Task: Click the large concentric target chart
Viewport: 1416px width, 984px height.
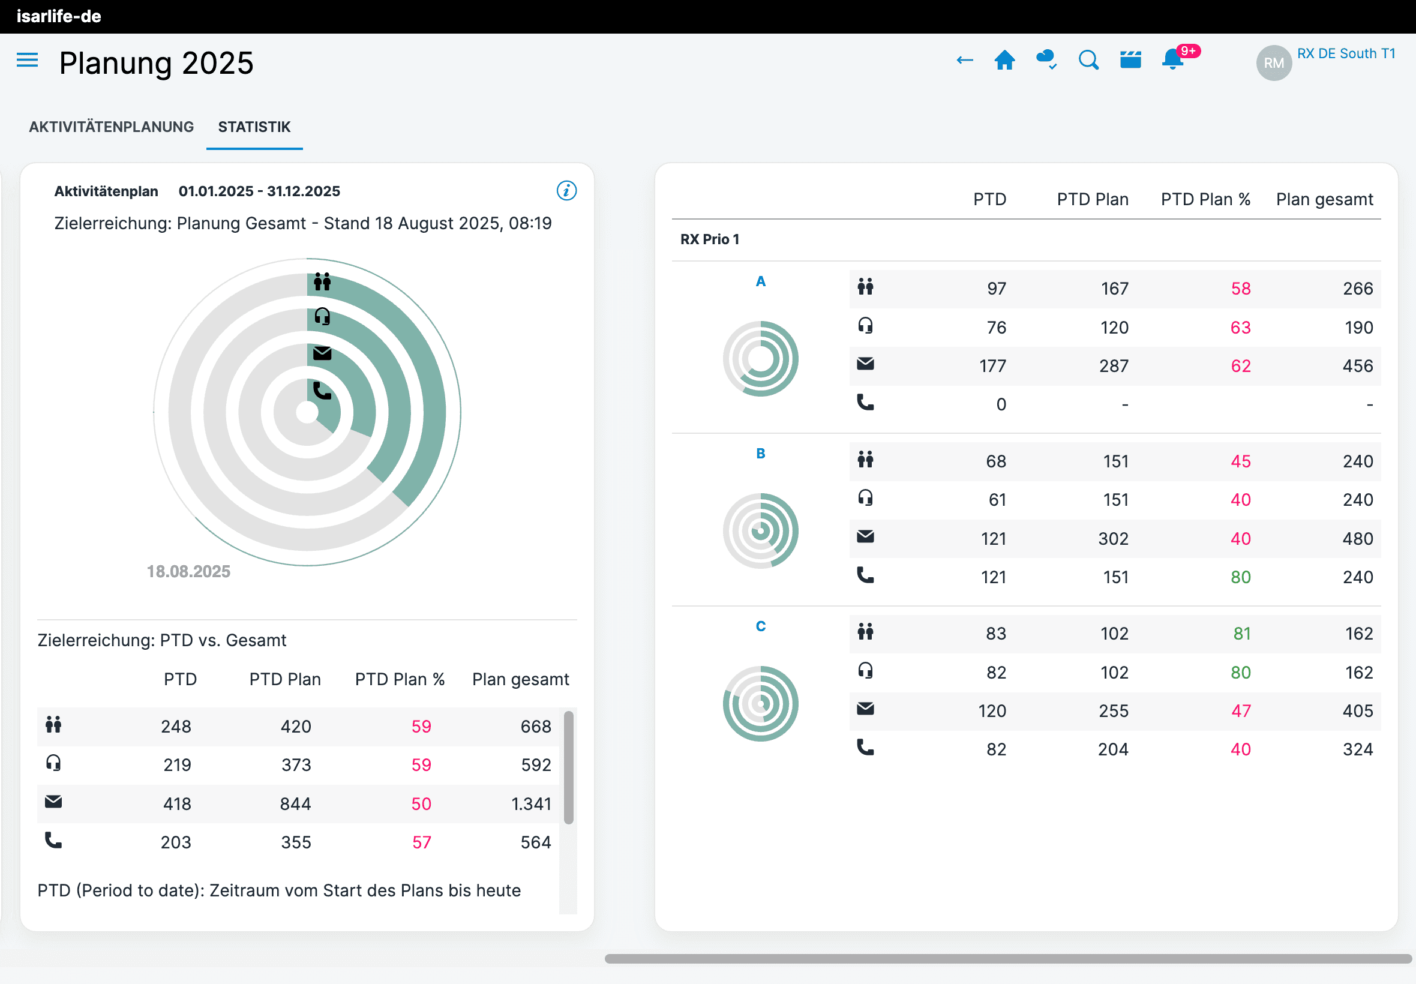Action: (307, 412)
